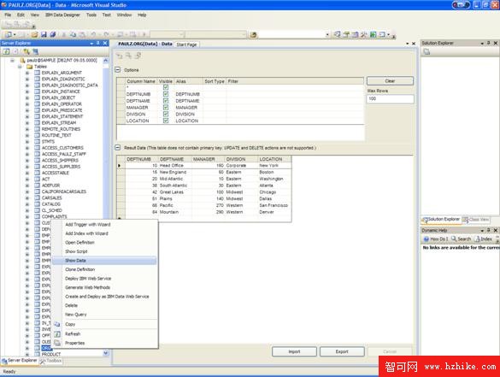500x377 pixels.
Task: Collapse the Result Data section
Action: (118, 148)
